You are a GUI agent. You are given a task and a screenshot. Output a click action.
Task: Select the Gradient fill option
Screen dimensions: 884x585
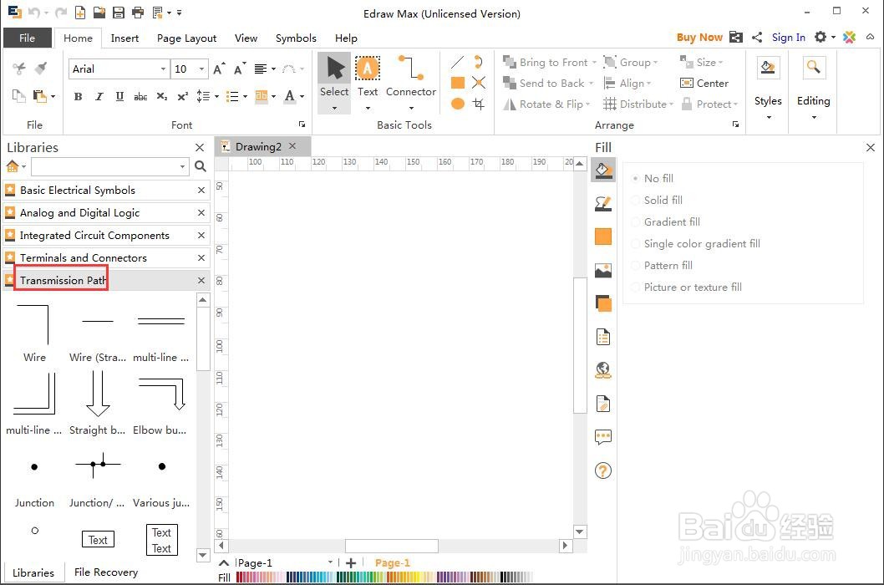pos(666,221)
